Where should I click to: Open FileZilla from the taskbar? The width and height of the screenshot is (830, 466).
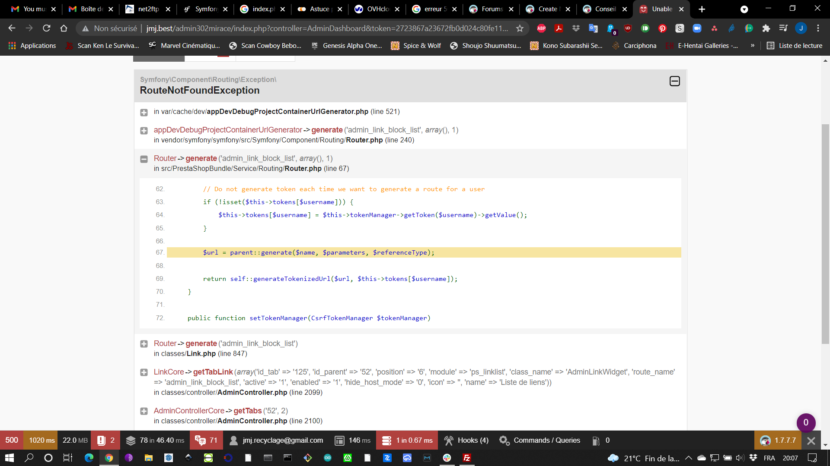click(467, 458)
